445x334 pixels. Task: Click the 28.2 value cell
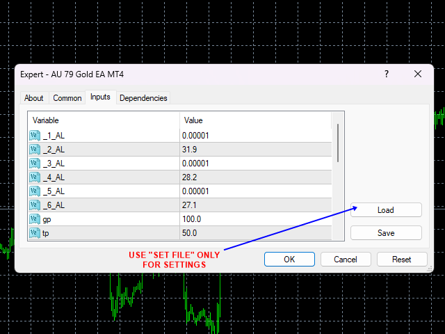pos(256,177)
